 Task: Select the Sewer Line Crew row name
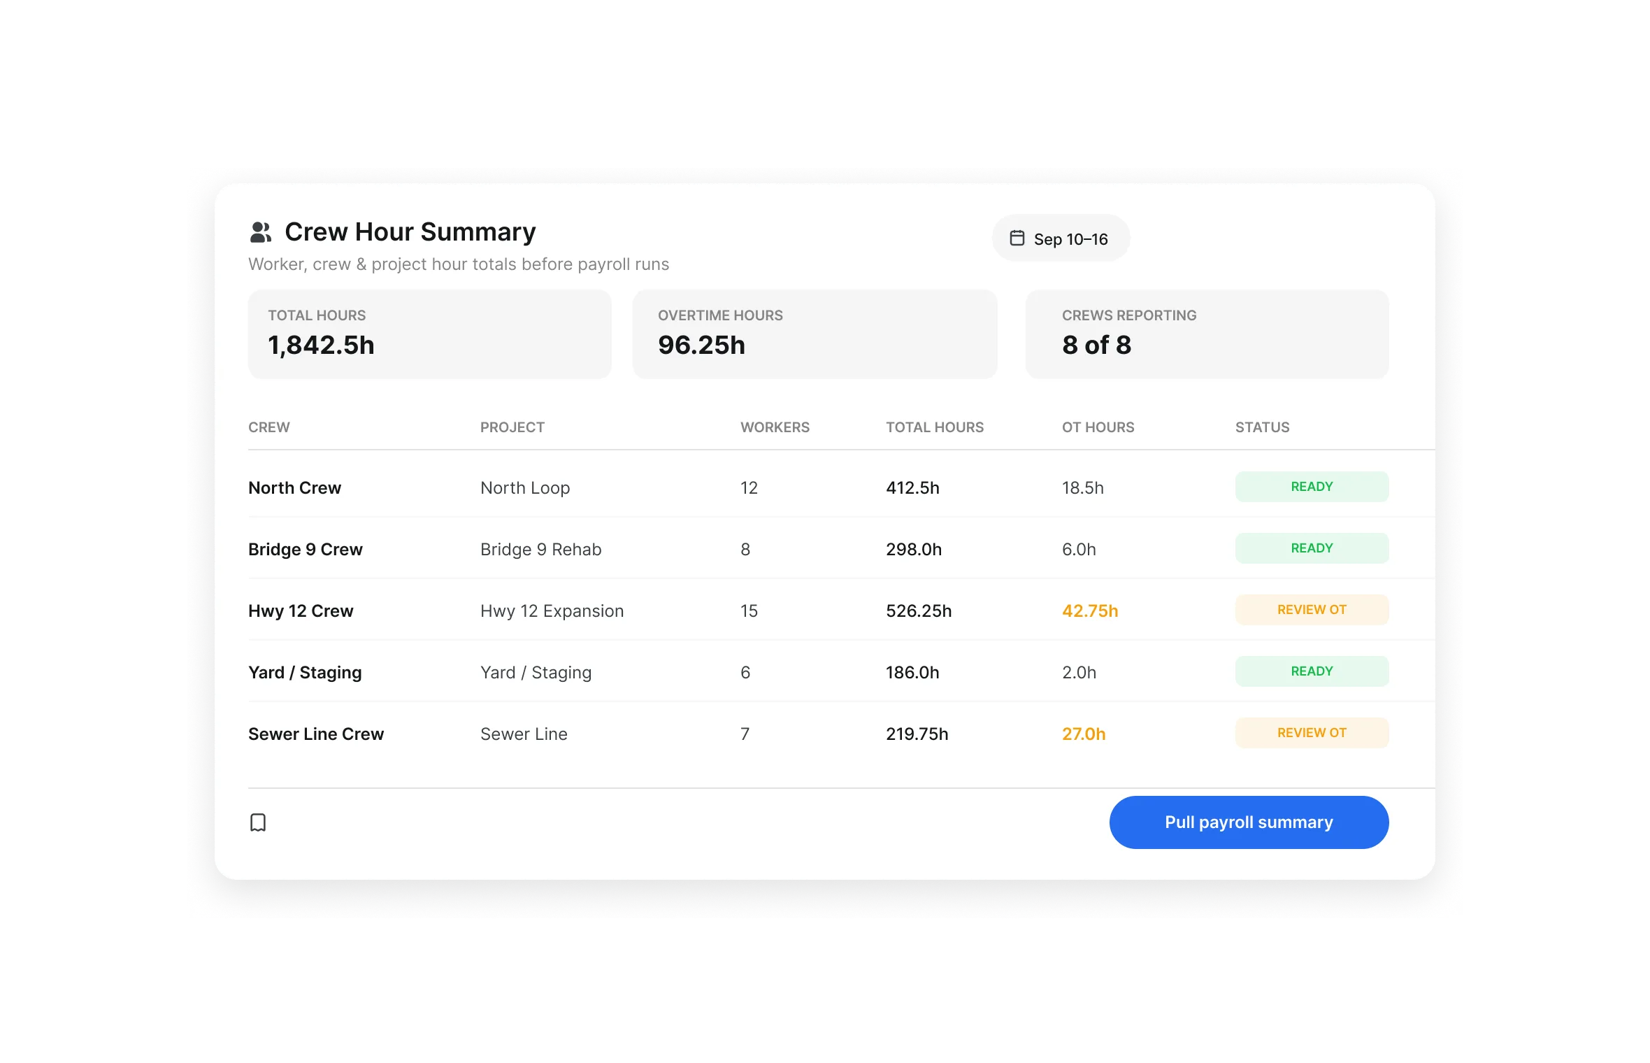[x=316, y=734]
